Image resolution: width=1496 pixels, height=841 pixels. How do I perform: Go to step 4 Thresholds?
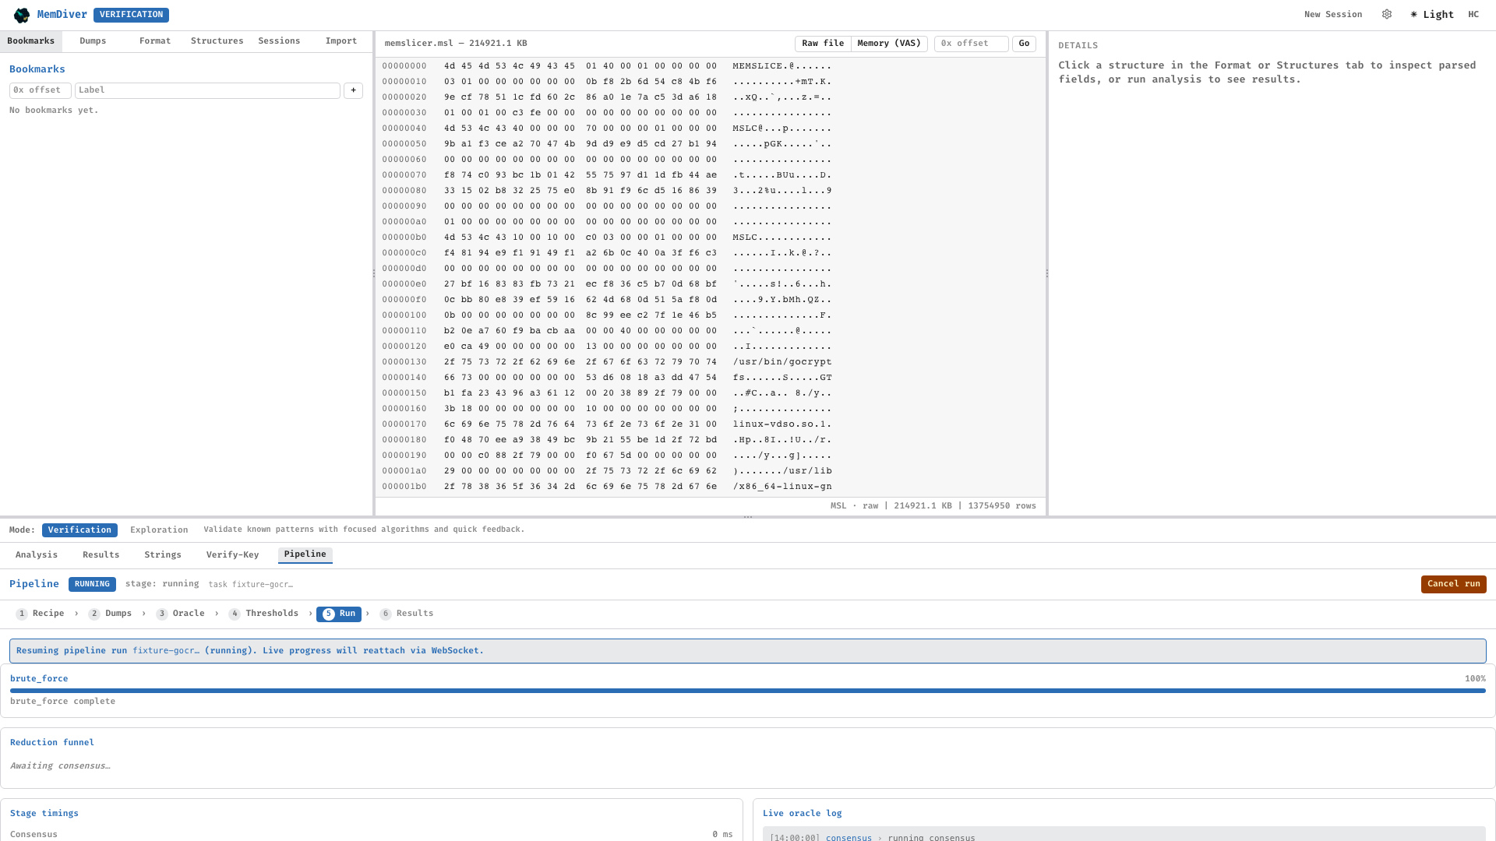[263, 614]
